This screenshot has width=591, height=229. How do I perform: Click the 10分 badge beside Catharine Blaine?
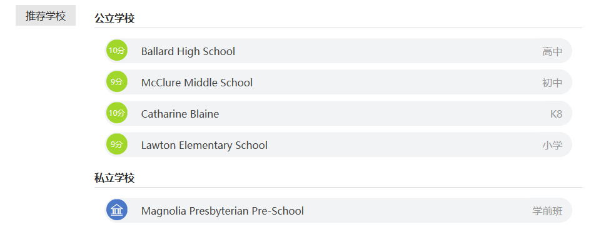116,113
